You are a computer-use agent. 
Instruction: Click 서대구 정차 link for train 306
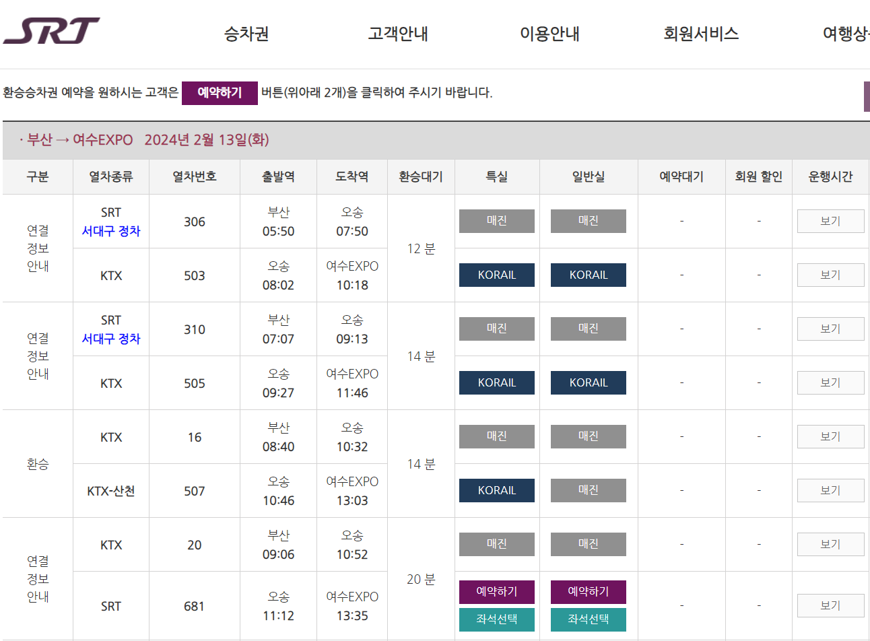pos(111,231)
